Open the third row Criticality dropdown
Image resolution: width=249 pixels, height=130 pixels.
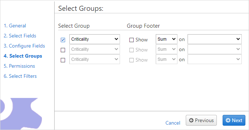pyautogui.click(x=95, y=59)
